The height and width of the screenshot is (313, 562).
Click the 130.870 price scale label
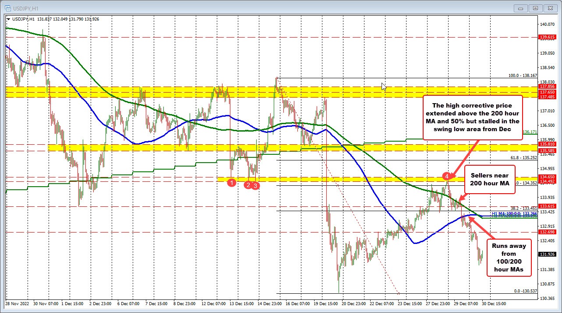coord(547,284)
